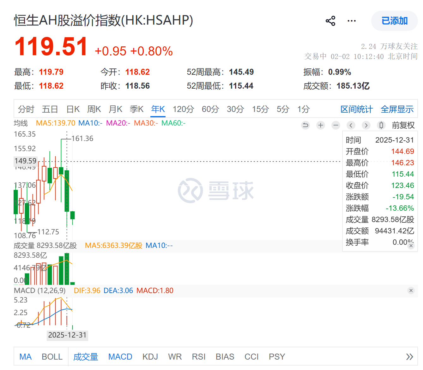The width and height of the screenshot is (423, 370).
Task: Expand more indicators with double chevron
Action: [x=409, y=357]
